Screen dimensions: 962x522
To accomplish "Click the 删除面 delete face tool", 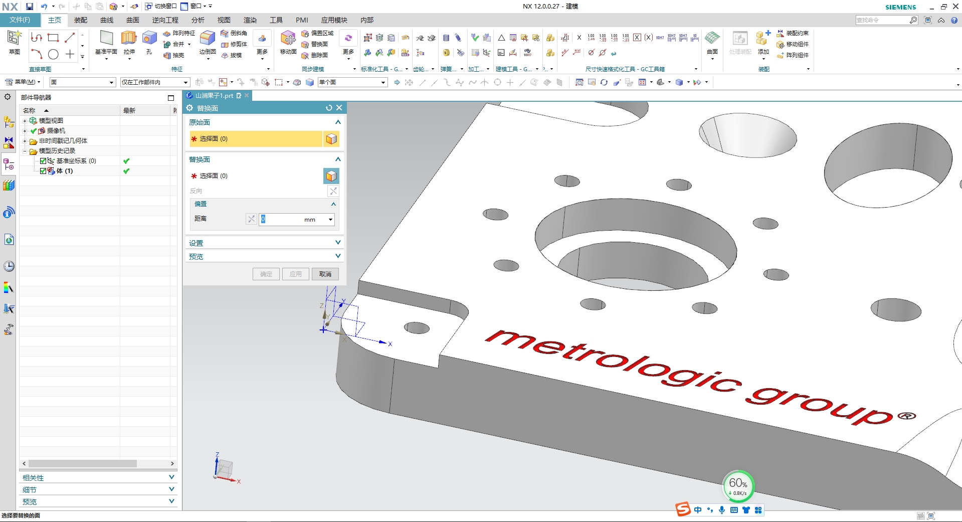I will (315, 55).
